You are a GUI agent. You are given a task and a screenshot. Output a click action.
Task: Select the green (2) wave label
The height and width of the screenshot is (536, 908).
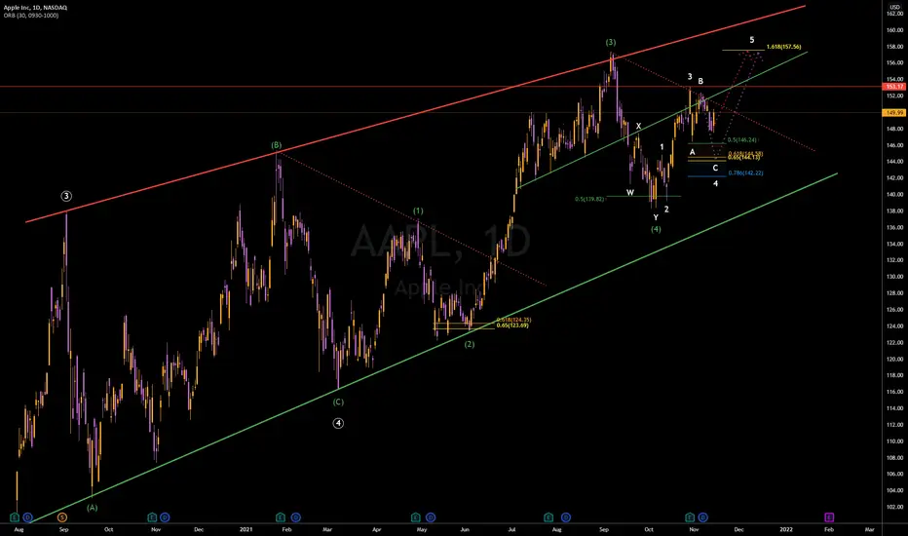pyautogui.click(x=469, y=344)
